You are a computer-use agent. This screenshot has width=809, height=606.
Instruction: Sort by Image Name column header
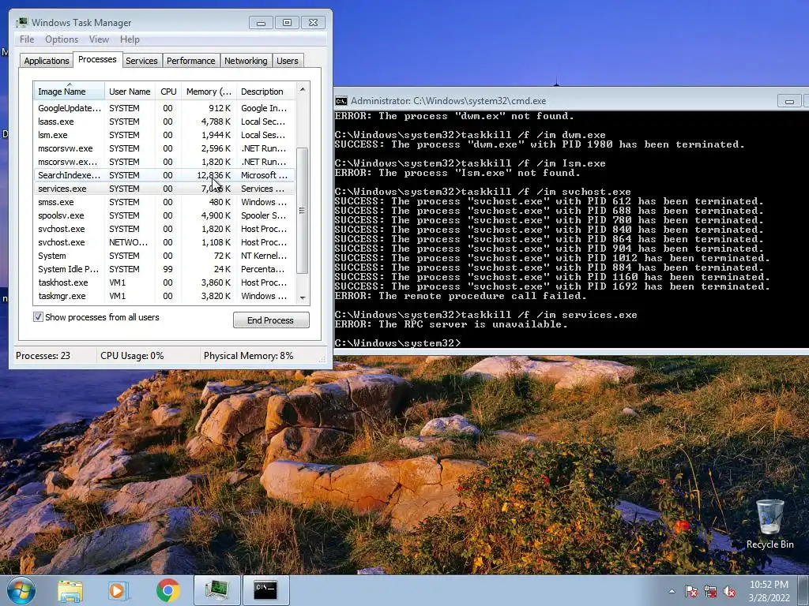click(69, 92)
